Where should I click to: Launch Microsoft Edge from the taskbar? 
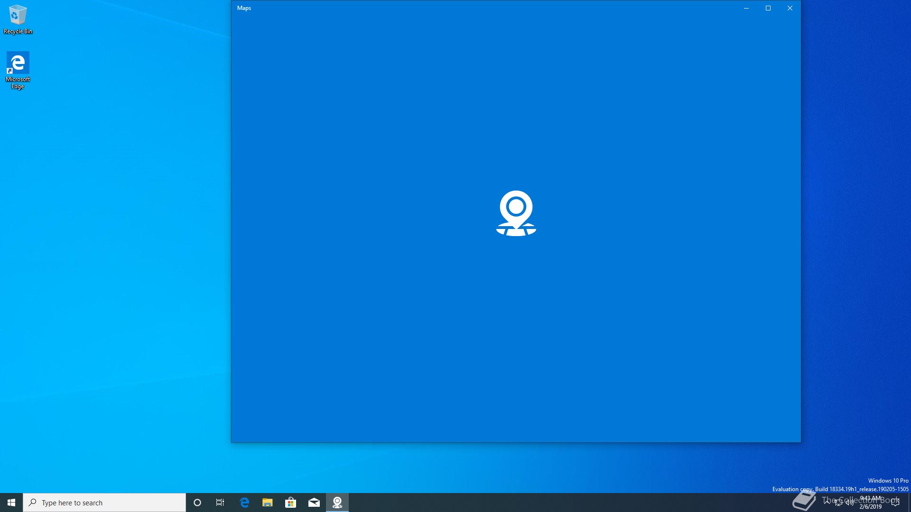244,503
